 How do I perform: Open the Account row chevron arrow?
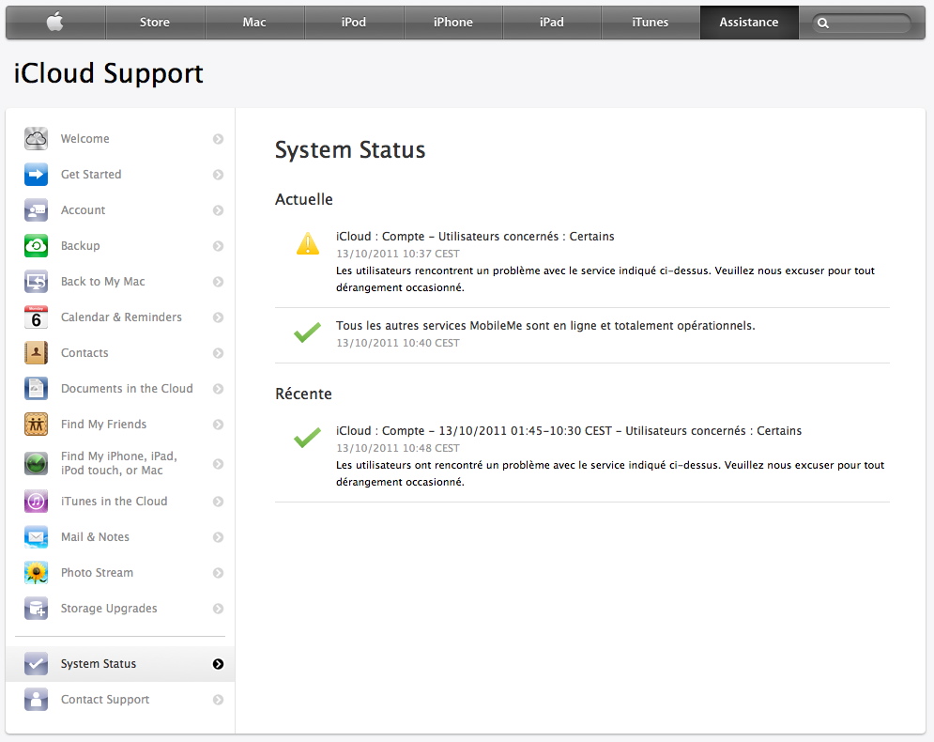point(218,210)
